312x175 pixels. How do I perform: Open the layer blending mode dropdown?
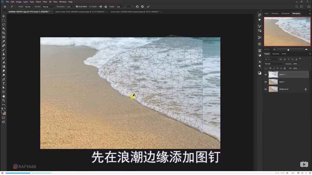pos(274,64)
